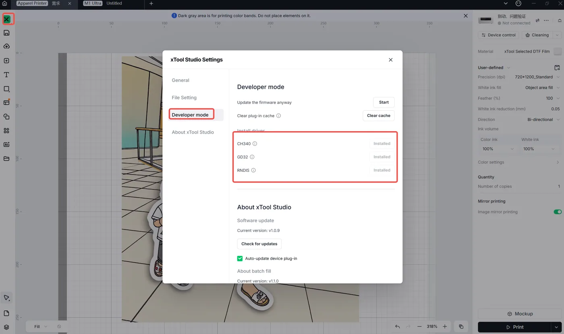Open the apps grid icon

click(6, 131)
